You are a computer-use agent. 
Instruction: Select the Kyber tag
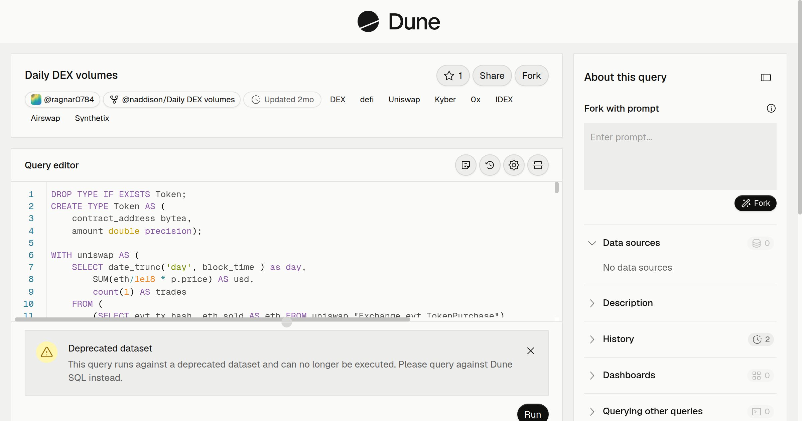(445, 100)
